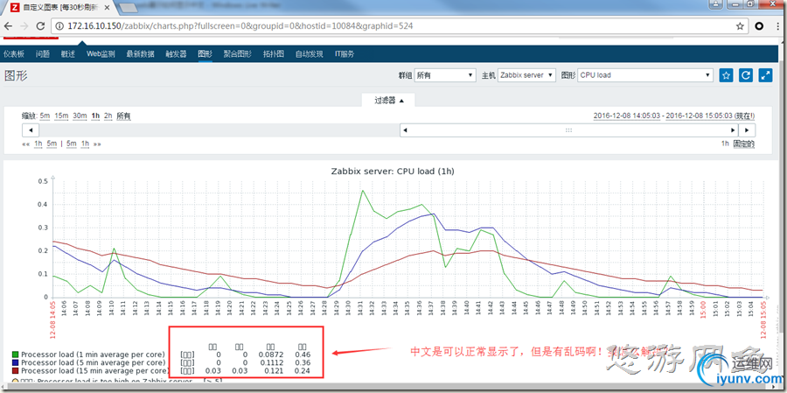Open the 图形 dropdown showing CPU load
The width and height of the screenshot is (787, 393).
645,75
